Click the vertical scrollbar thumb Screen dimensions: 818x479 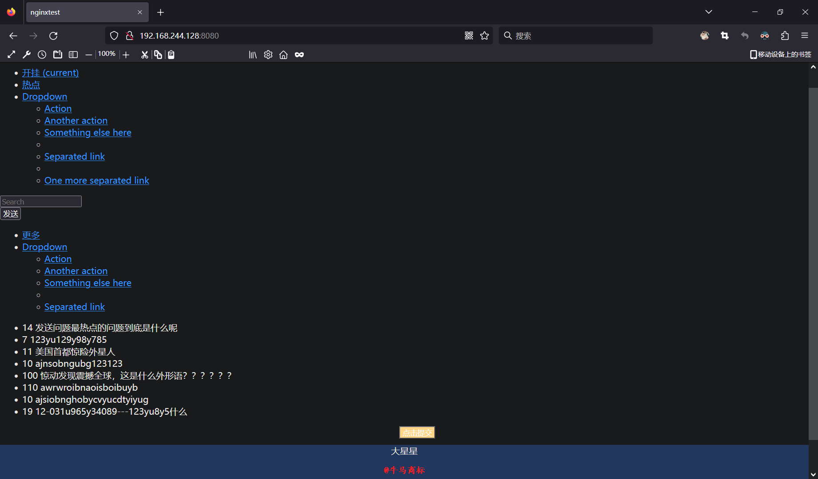[x=813, y=263]
